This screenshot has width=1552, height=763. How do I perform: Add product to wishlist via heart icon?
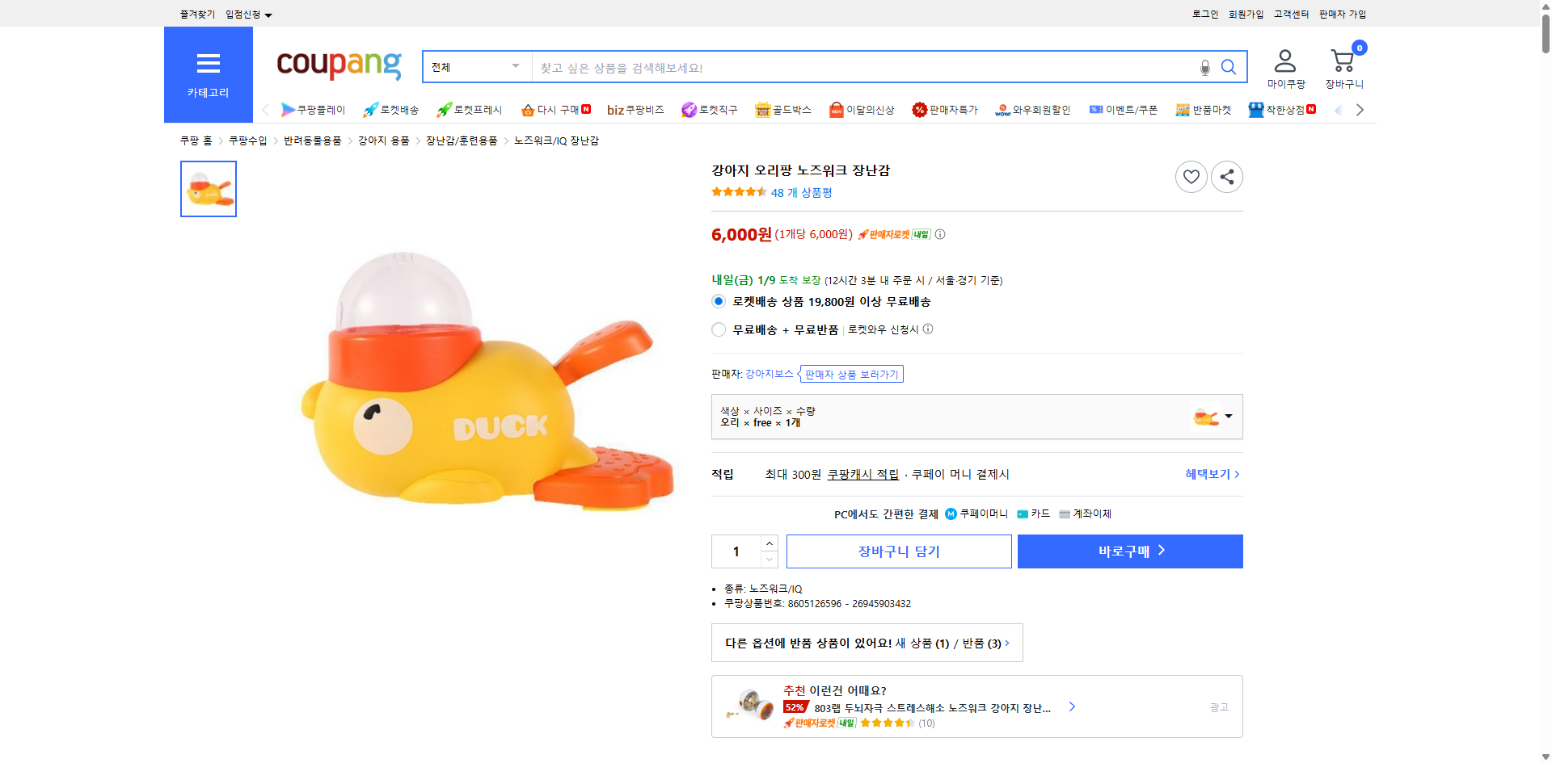(x=1191, y=176)
